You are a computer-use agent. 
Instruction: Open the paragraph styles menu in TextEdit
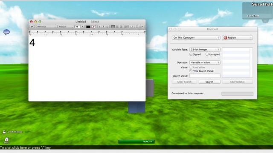coord(32,27)
